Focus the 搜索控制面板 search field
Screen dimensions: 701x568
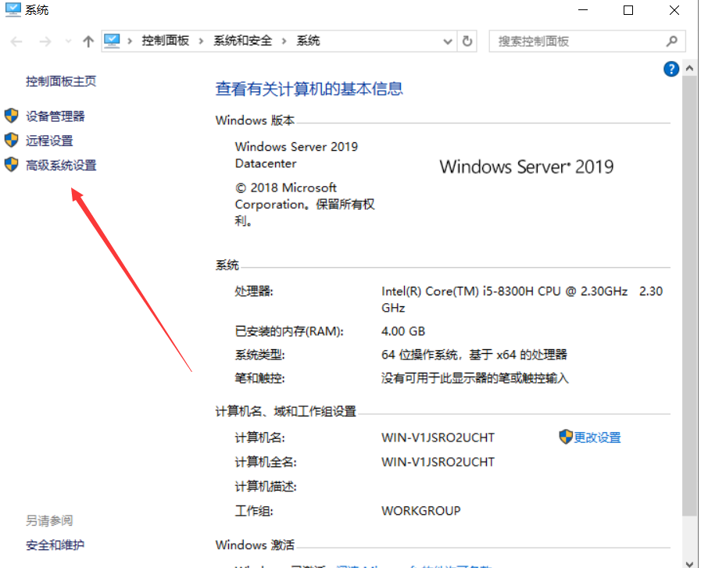coord(578,41)
